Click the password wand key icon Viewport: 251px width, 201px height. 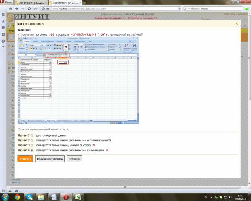[x=36, y=8]
